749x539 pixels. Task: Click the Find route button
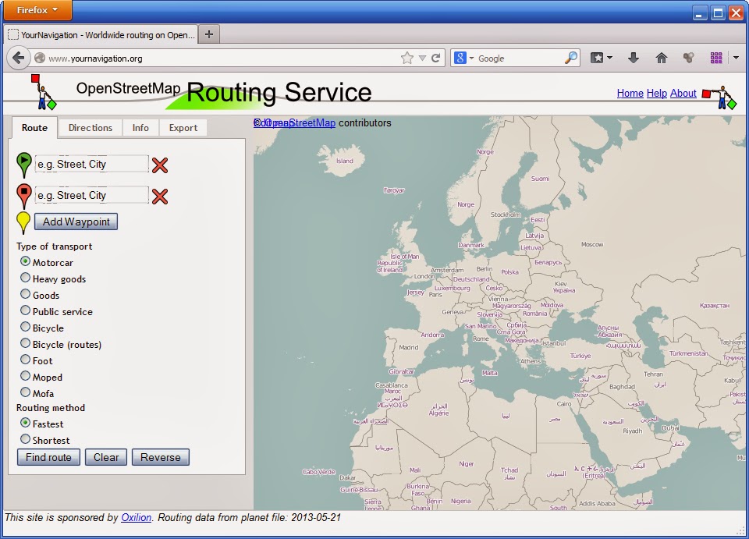(x=48, y=457)
